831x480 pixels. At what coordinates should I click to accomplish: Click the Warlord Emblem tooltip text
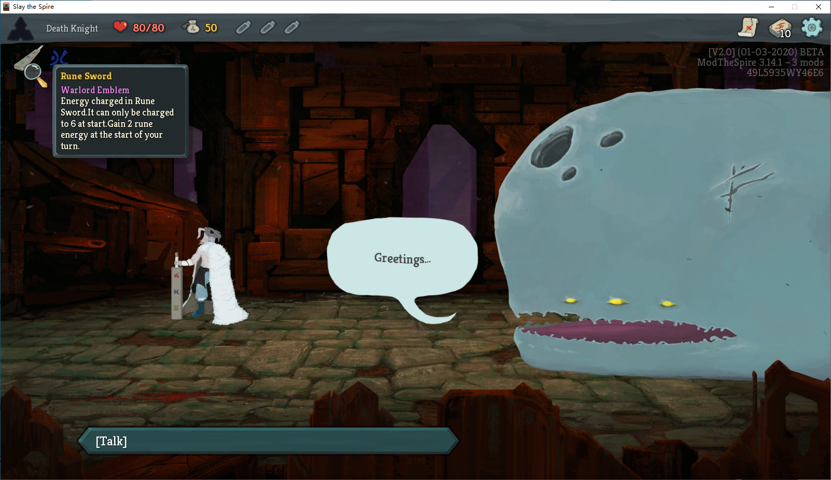[x=95, y=90]
